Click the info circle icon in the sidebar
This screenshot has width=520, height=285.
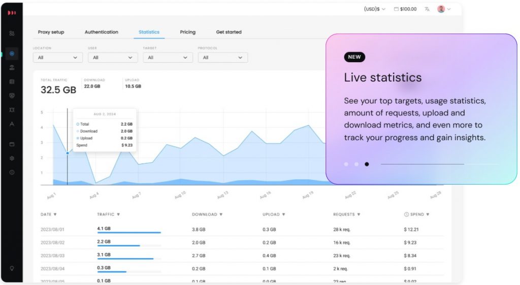(x=12, y=172)
